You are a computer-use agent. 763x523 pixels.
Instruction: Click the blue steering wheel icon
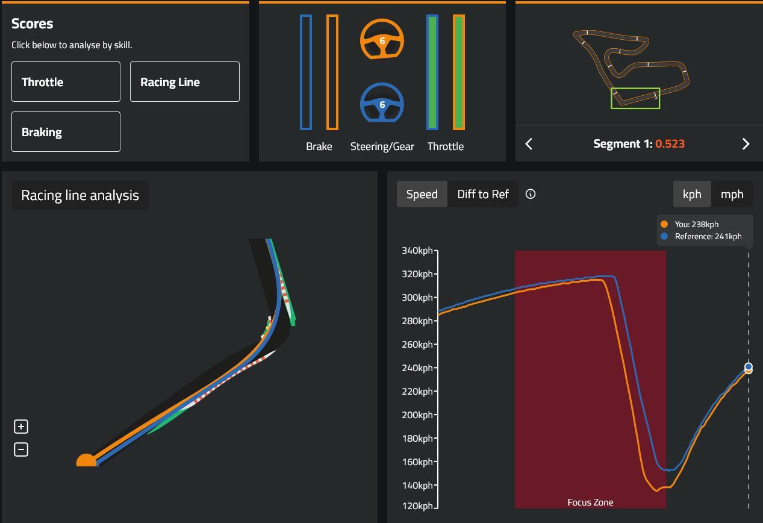tap(382, 104)
